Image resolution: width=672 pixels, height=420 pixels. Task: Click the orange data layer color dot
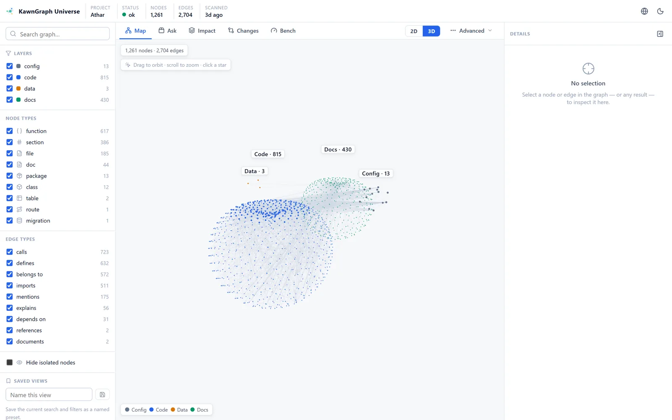tap(18, 89)
